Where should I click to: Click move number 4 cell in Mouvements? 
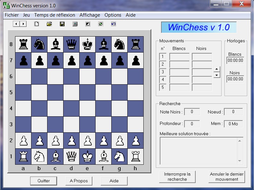[x=163, y=80]
